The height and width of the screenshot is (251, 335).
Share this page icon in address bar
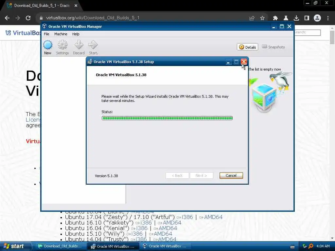(252, 18)
